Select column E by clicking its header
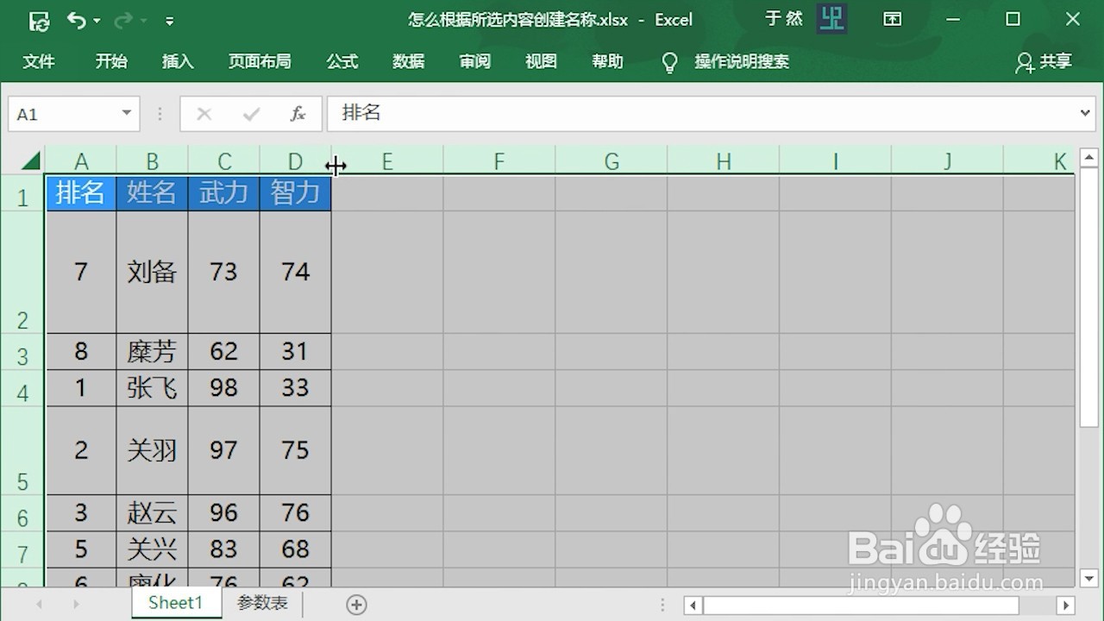Image resolution: width=1104 pixels, height=621 pixels. pos(386,160)
